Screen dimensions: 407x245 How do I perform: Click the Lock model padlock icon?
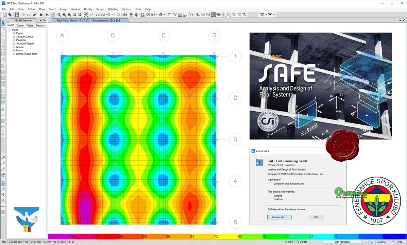click(41, 15)
